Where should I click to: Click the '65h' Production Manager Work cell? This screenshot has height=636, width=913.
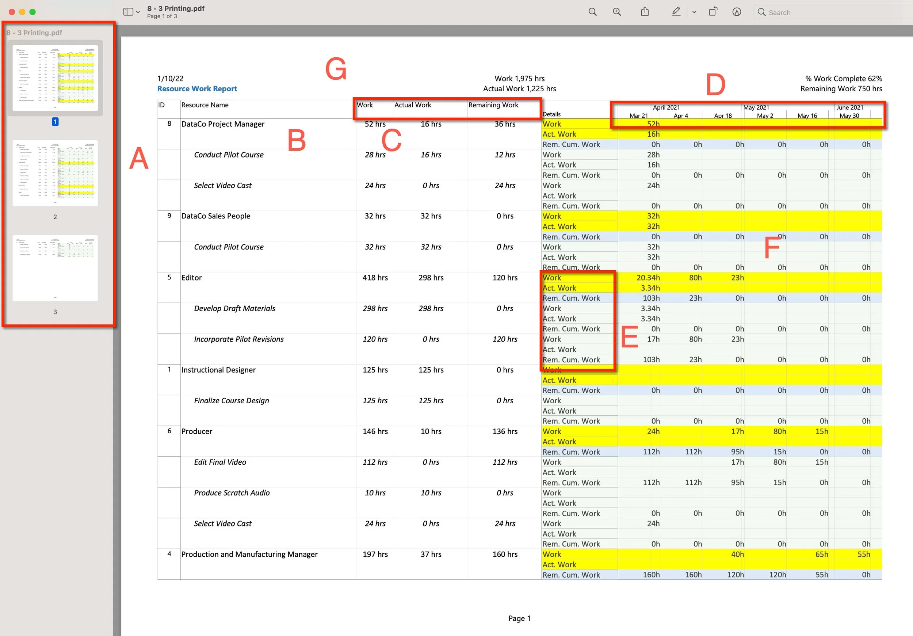click(x=822, y=555)
